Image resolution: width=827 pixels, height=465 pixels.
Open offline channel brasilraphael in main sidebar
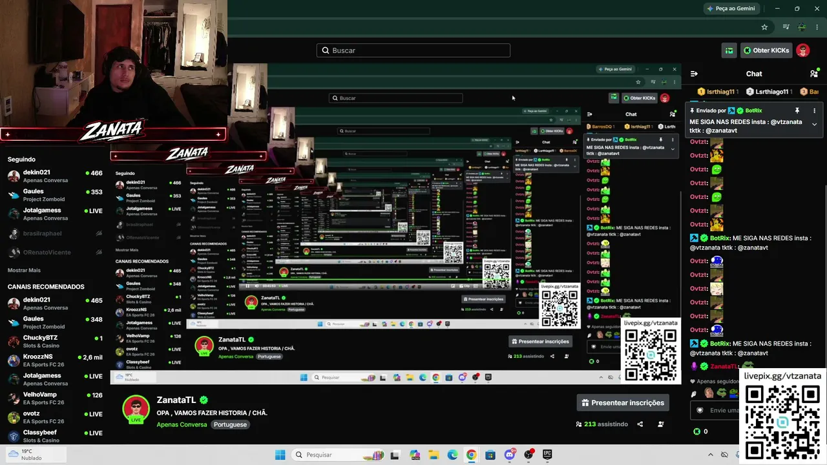55,233
